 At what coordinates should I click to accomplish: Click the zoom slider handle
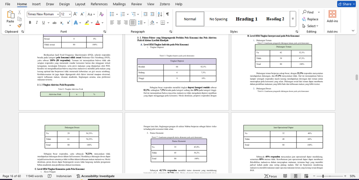[x=323, y=176]
